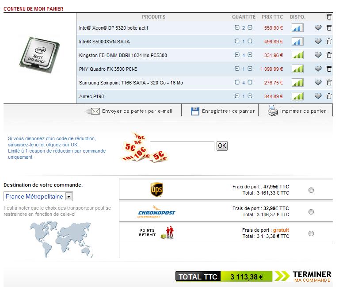The height and width of the screenshot is (287, 343).
Task: Empty cart using header trash icon
Action: click(329, 17)
